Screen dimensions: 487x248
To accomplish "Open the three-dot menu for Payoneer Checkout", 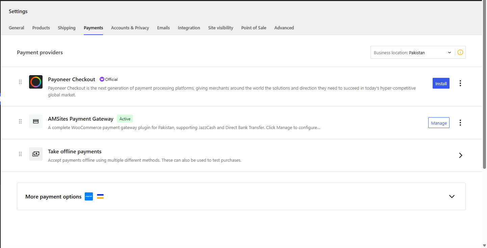I will 460,83.
